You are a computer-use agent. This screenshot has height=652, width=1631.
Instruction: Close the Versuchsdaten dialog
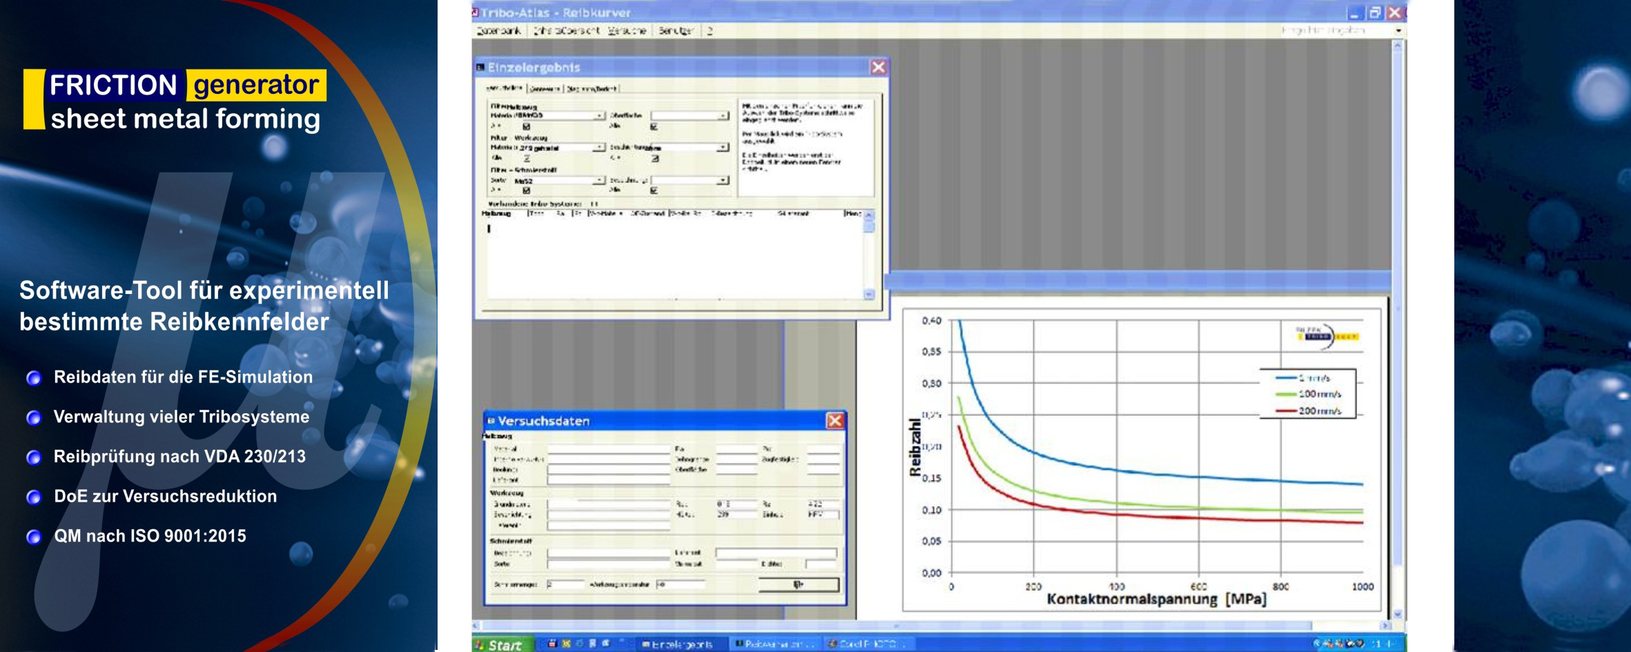[834, 421]
